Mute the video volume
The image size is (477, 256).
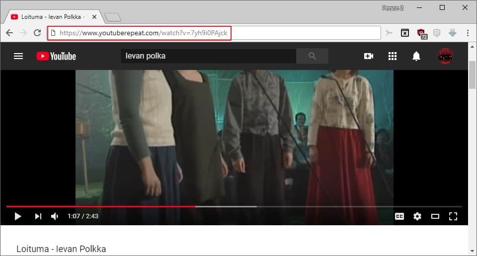55,216
